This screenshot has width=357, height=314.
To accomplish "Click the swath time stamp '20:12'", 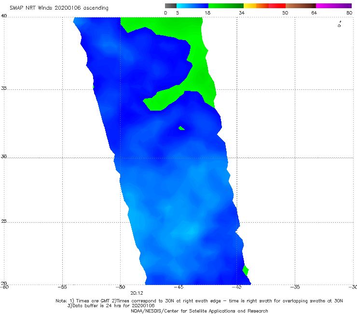I will 137,293.
